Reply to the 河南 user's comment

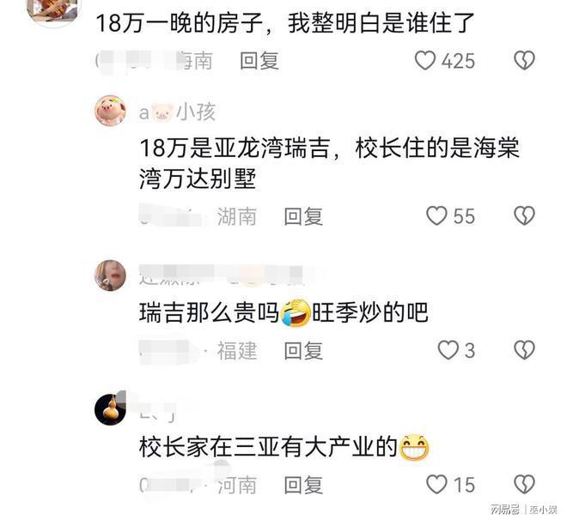(x=303, y=485)
